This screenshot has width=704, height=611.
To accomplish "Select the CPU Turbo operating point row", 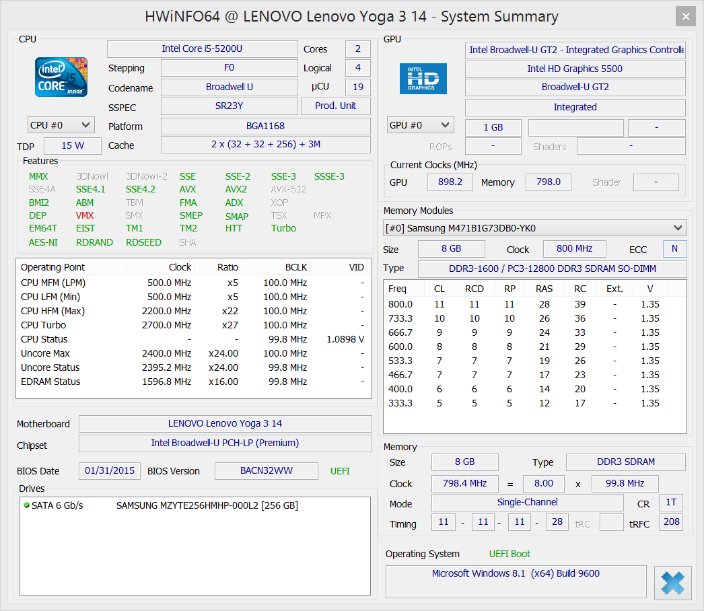I will tap(193, 325).
